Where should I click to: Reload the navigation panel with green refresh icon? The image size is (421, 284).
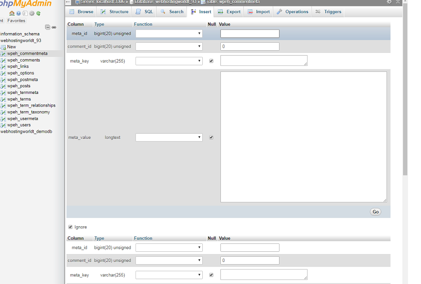click(x=38, y=13)
